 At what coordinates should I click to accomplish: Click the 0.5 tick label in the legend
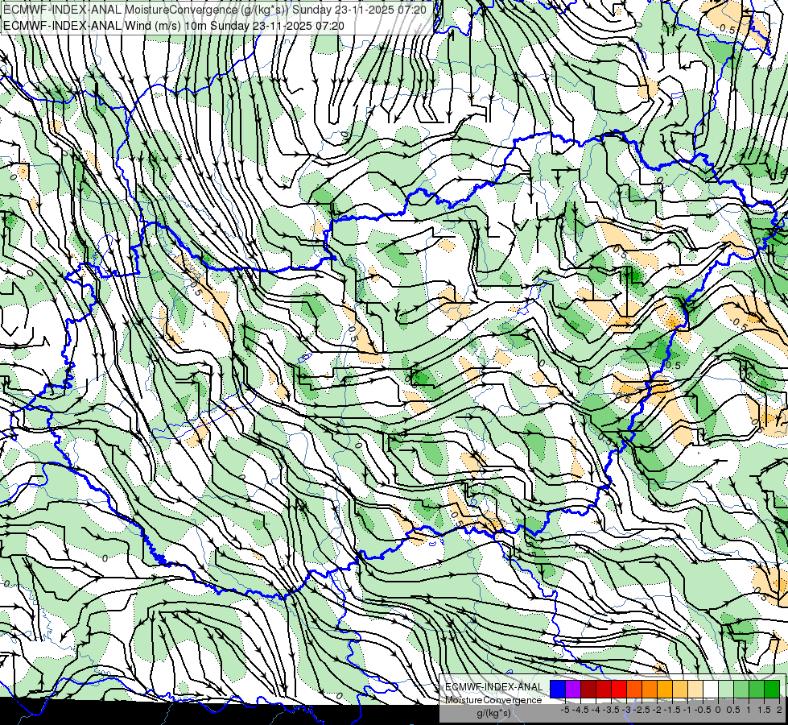tap(733, 710)
